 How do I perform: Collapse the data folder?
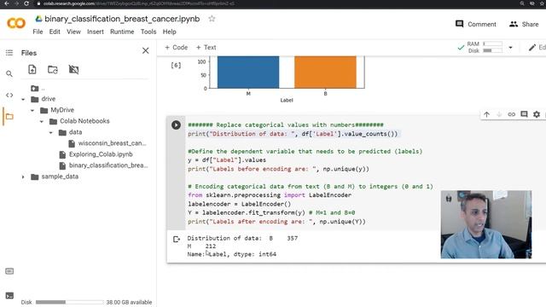click(x=51, y=133)
